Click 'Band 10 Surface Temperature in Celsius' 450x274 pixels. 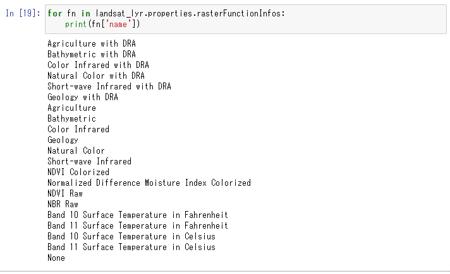(x=131, y=236)
